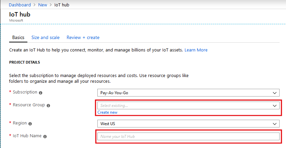Navigate to New in the breadcrumb
This screenshot has width=286, height=148.
[x=43, y=5]
